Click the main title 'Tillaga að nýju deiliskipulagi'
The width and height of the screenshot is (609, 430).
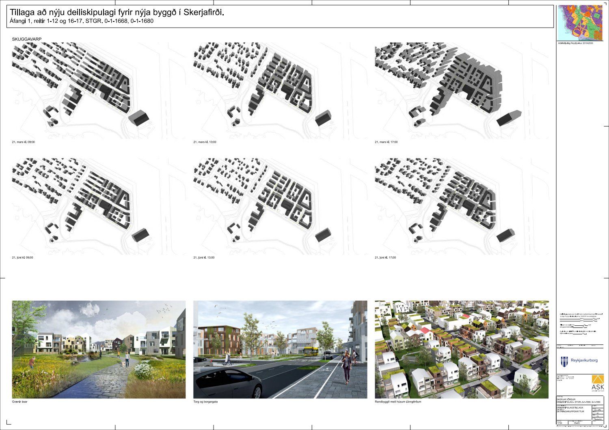pyautogui.click(x=117, y=13)
